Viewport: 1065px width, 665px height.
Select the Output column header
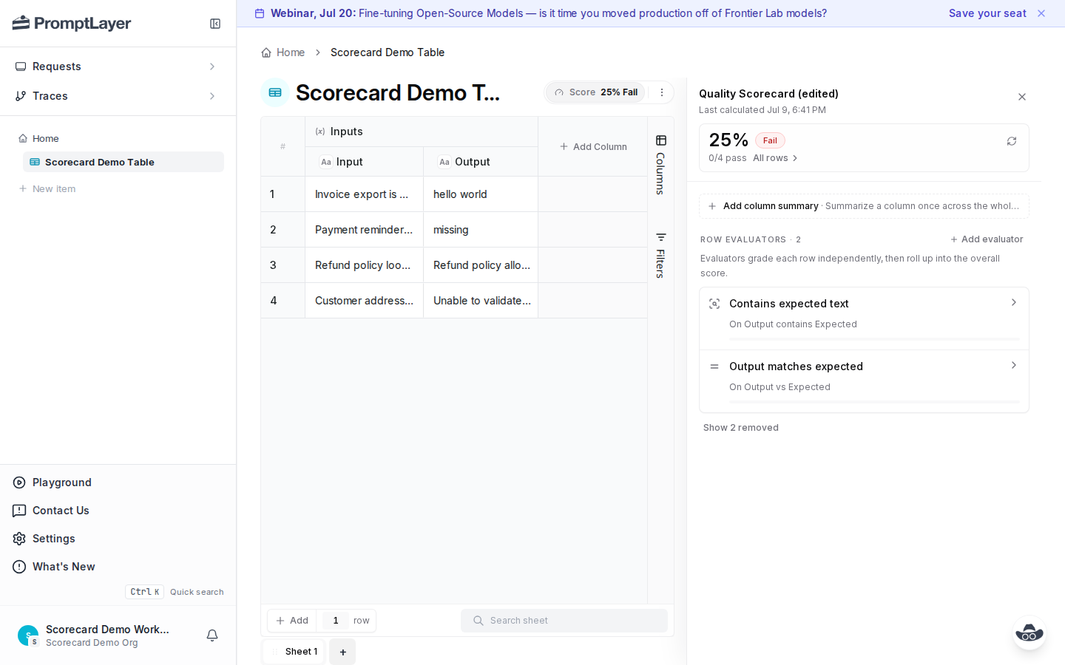coord(481,162)
